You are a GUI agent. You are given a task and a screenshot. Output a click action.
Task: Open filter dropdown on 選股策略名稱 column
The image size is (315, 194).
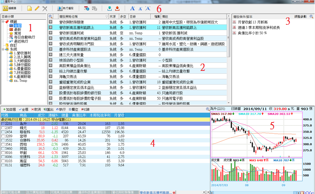[x=107, y=17]
